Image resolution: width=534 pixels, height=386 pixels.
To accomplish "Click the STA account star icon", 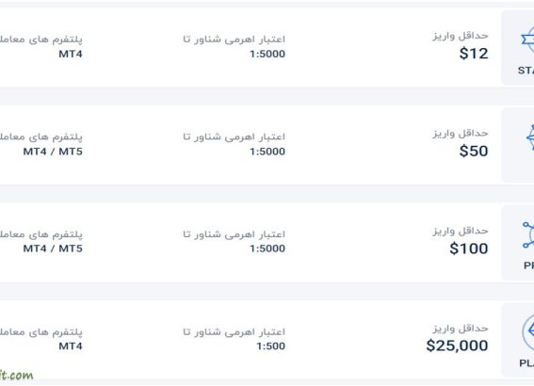I will click(527, 40).
